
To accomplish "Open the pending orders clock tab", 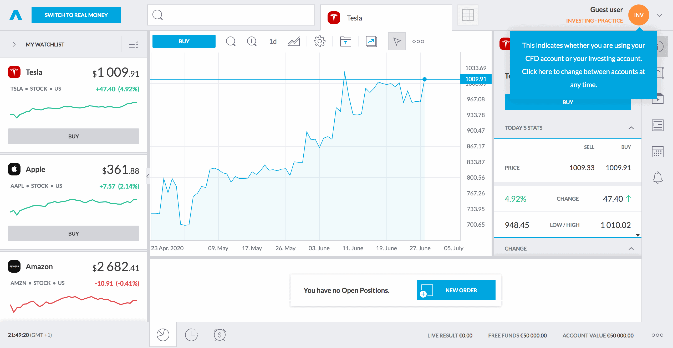I will pos(191,335).
